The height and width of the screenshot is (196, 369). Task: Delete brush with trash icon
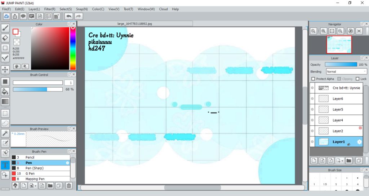pyautogui.click(x=69, y=186)
